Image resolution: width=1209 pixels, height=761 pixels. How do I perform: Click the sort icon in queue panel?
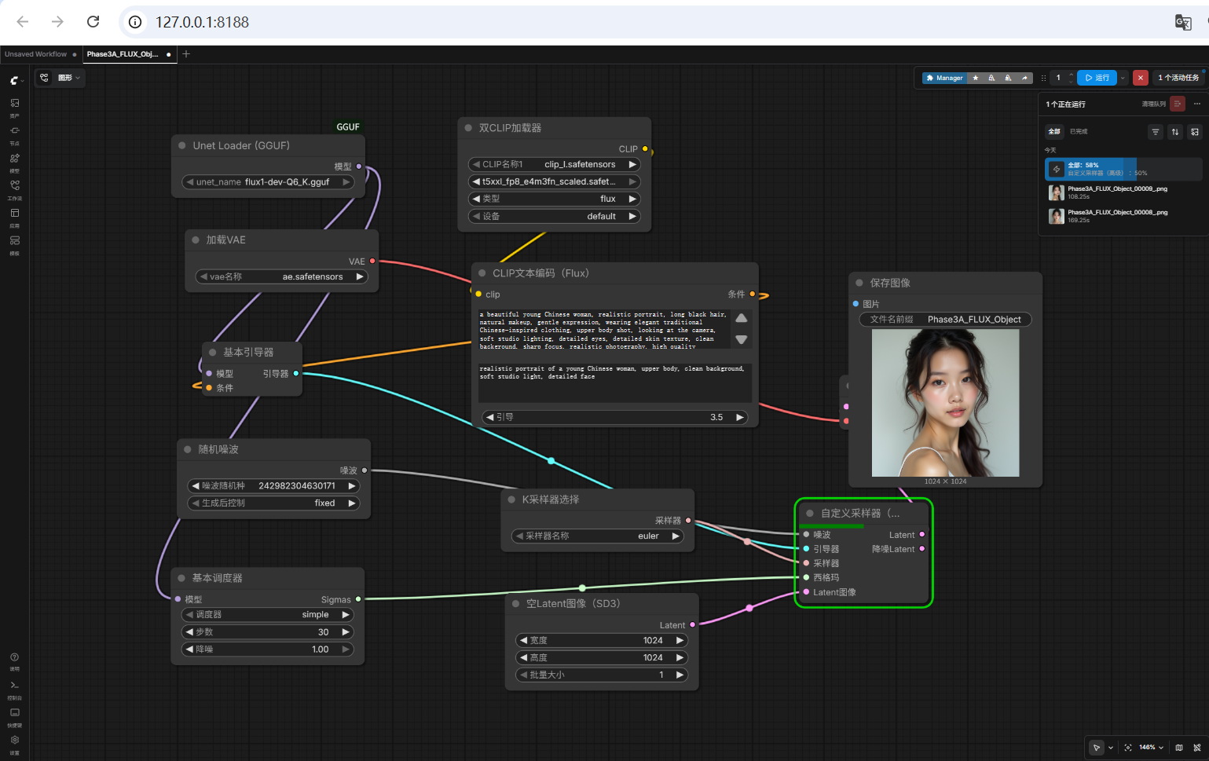pyautogui.click(x=1175, y=132)
